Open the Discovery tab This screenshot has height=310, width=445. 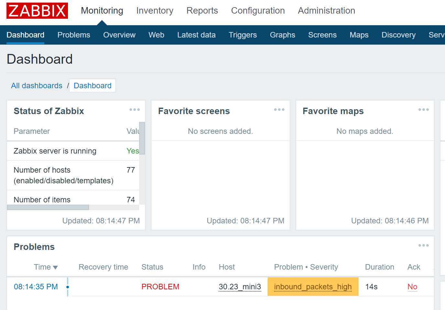coord(399,35)
